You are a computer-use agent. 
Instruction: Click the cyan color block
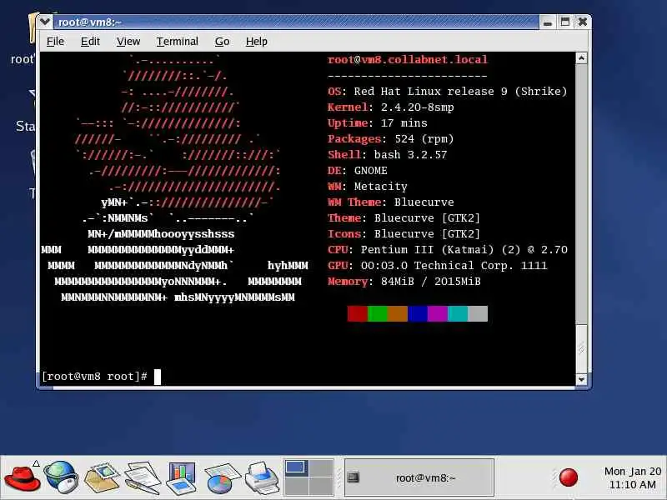point(458,314)
